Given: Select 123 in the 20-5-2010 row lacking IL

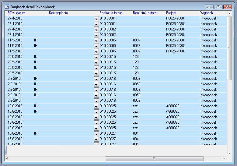Looking at the screenshot, I should 136,73.
